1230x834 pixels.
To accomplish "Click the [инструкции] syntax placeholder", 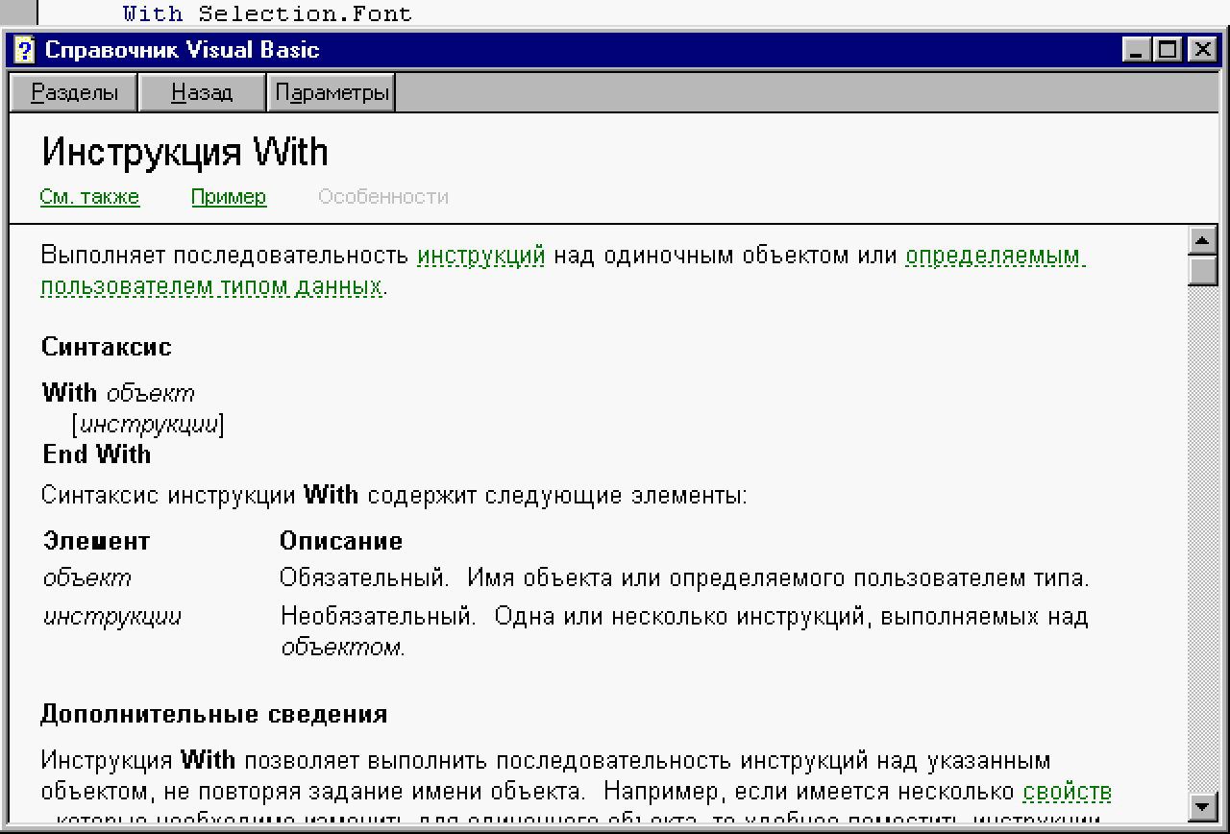I will (x=148, y=424).
